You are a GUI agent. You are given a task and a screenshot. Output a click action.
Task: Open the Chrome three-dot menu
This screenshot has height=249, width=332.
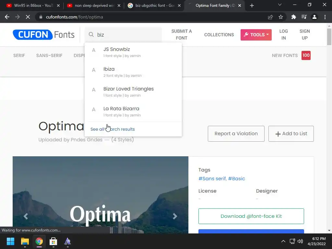pos(325,17)
